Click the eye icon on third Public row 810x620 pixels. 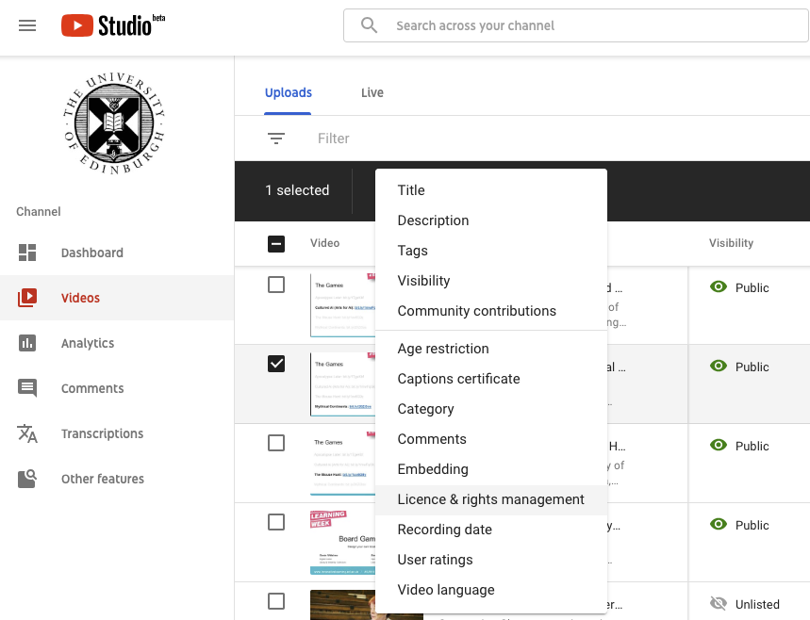pyautogui.click(x=718, y=445)
